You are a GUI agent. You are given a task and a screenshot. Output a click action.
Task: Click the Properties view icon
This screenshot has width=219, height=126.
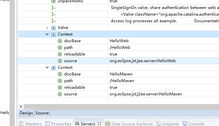48,124
